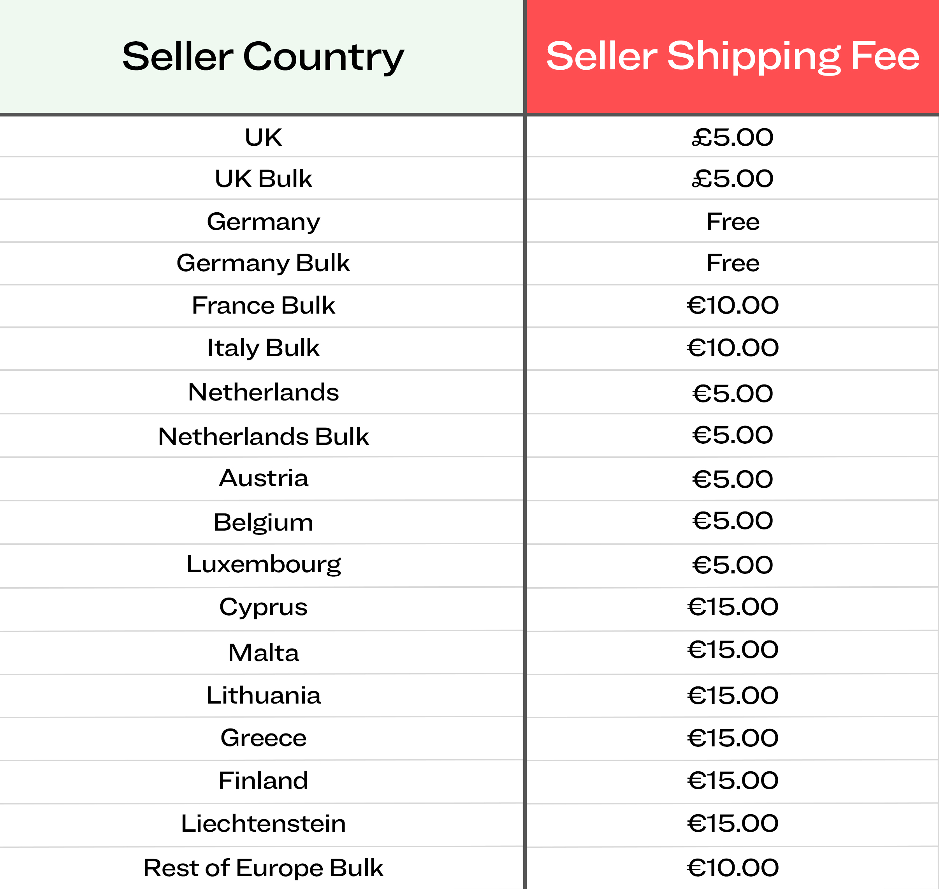The image size is (939, 889).
Task: Click the £5.00 fee beside UK
Action: pyautogui.click(x=733, y=138)
